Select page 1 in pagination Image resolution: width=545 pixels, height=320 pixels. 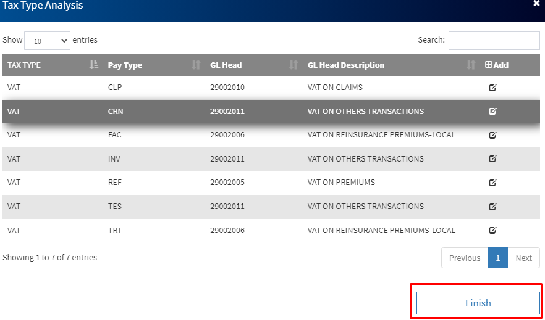tap(497, 258)
